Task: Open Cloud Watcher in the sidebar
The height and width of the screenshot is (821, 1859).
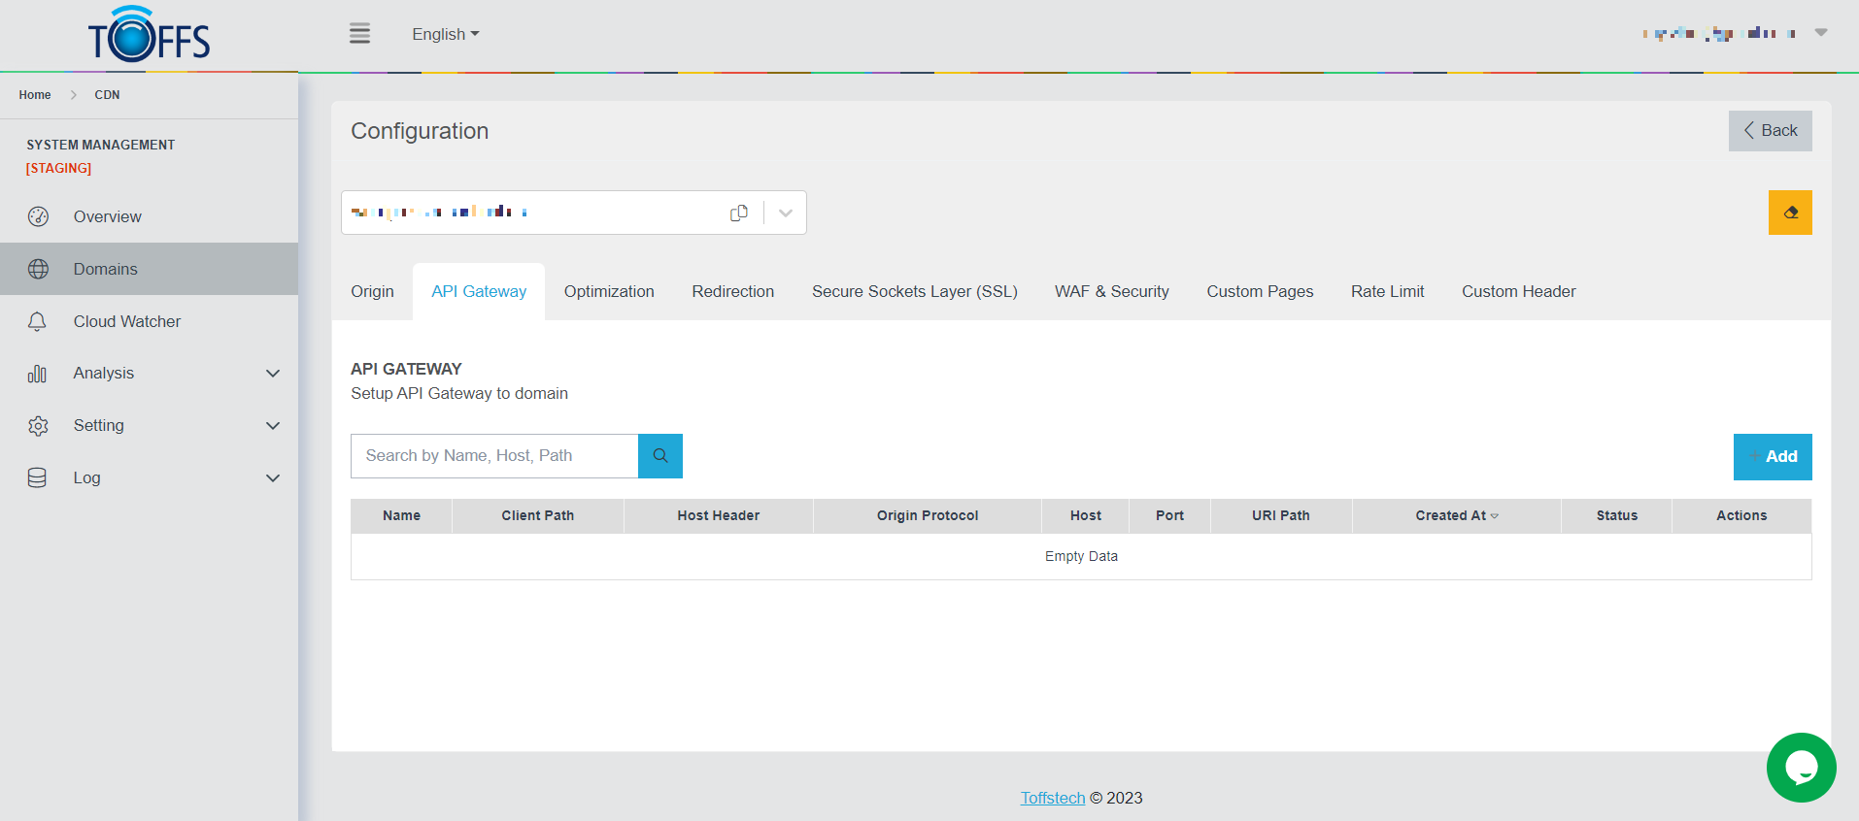Action: [x=126, y=321]
